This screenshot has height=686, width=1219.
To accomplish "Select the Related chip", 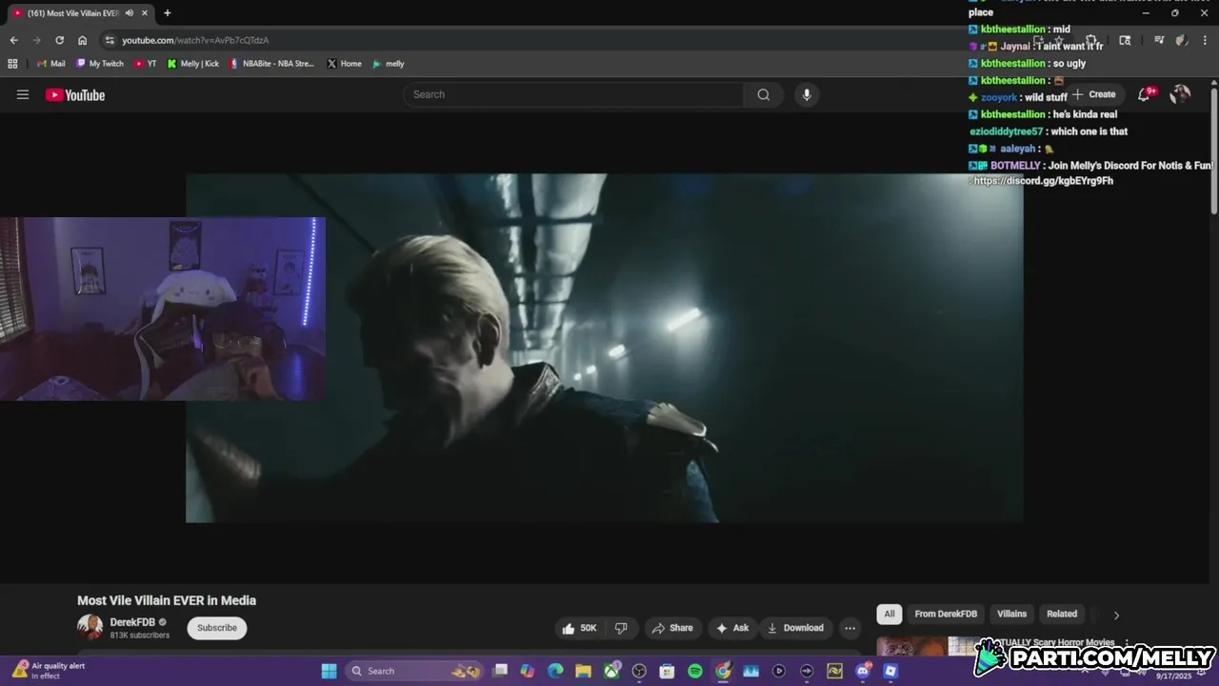I will [1062, 614].
